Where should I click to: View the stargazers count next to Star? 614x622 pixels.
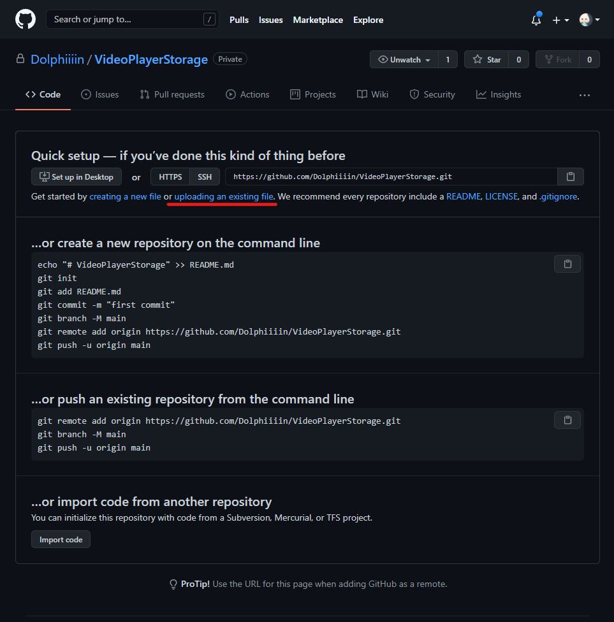coord(519,59)
